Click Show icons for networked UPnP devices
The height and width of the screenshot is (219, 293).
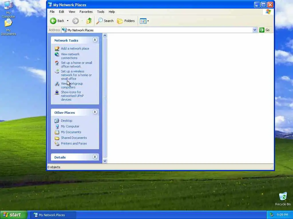[x=72, y=96]
